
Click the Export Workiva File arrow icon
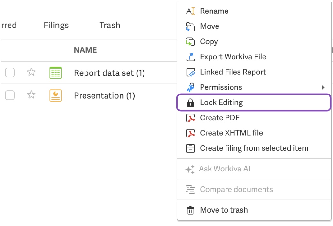pyautogui.click(x=190, y=57)
